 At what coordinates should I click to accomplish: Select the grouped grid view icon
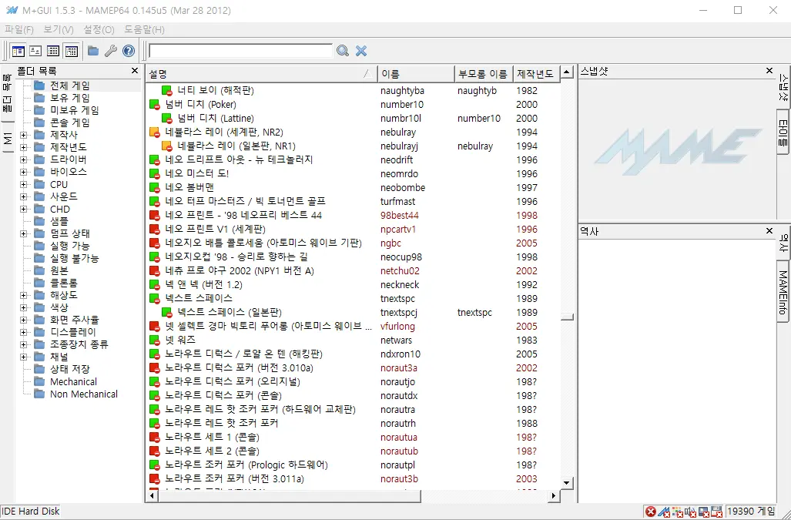(x=72, y=51)
